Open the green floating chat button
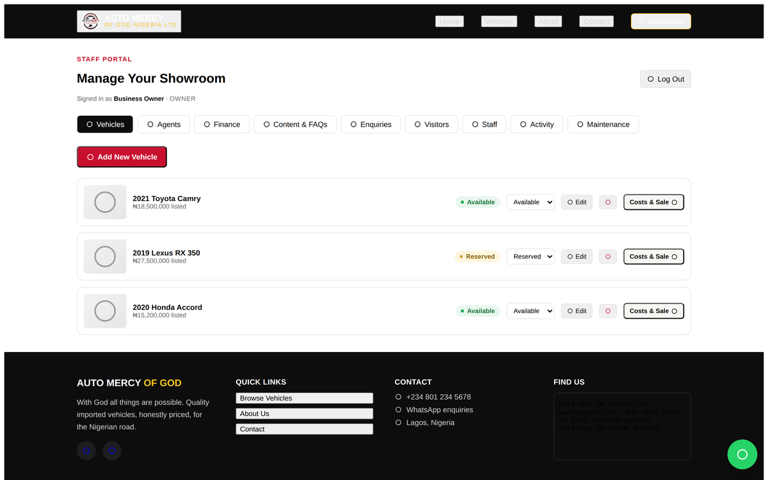This screenshot has height=480, width=768. pos(742,454)
